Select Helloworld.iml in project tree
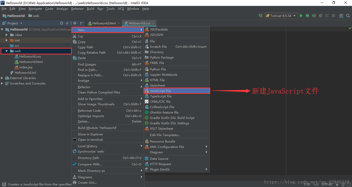 tap(25, 73)
